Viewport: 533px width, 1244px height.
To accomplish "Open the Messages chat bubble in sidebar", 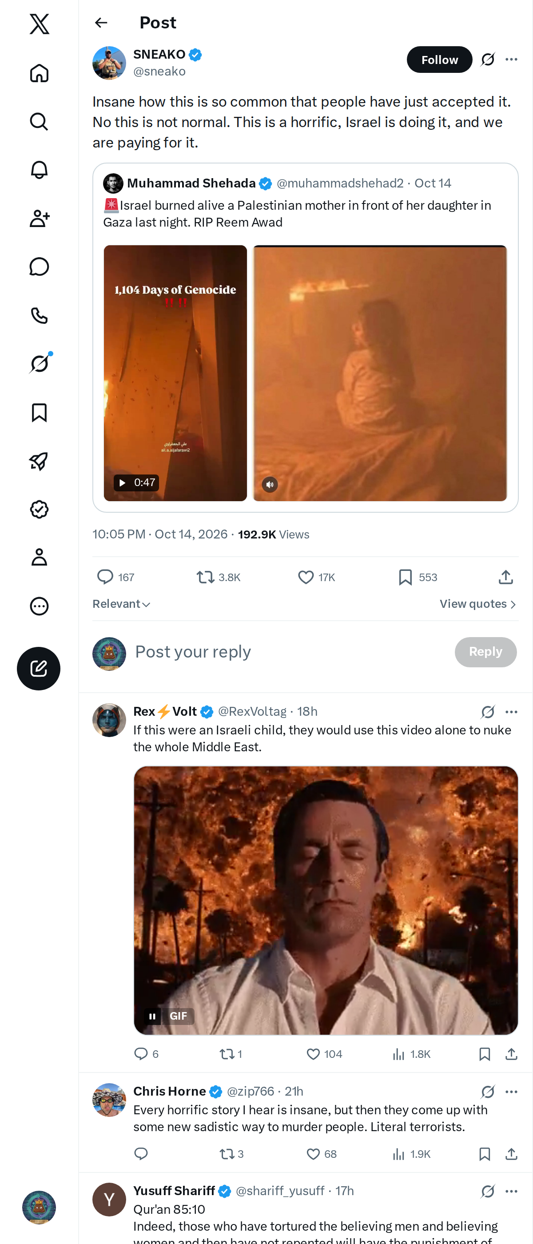I will 39,267.
